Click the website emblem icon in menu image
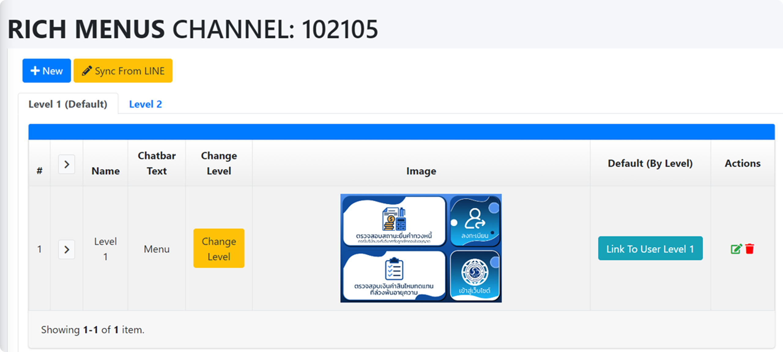The height and width of the screenshot is (352, 783). [x=475, y=272]
